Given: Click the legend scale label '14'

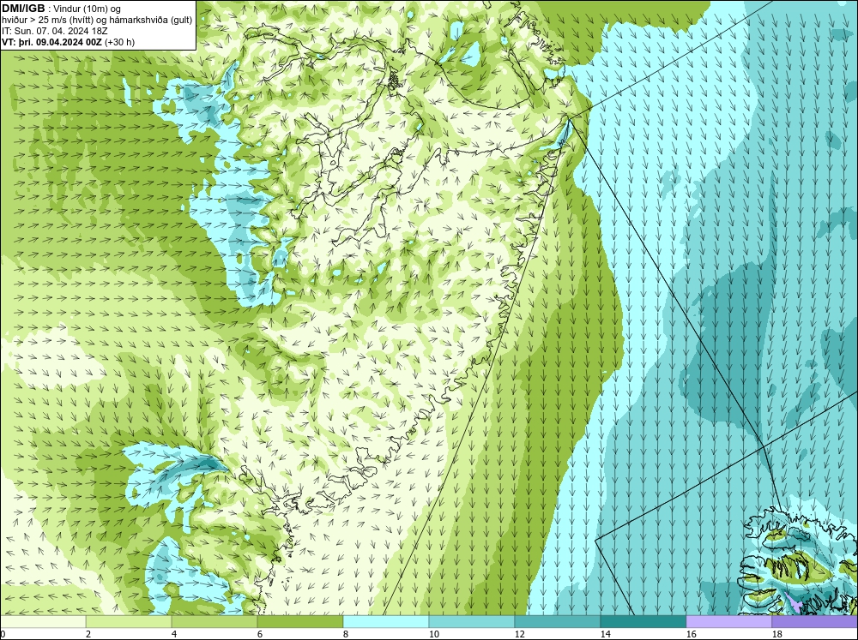Looking at the screenshot, I should point(605,634).
